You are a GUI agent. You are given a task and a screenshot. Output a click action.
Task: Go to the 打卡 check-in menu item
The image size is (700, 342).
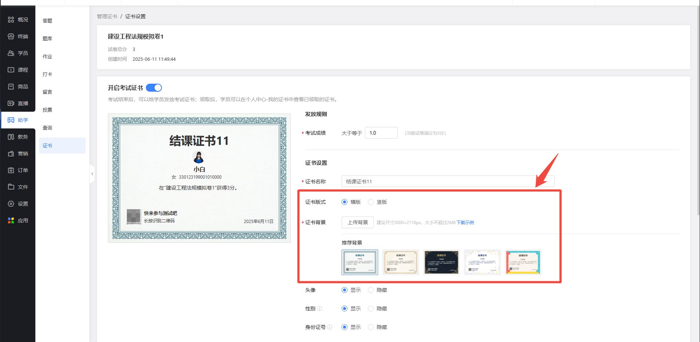[47, 74]
